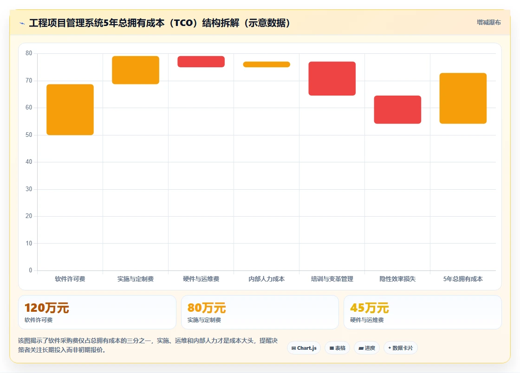The image size is (520, 373).
Task: Select the thin 内部人力成本 orange bar
Action: point(266,64)
